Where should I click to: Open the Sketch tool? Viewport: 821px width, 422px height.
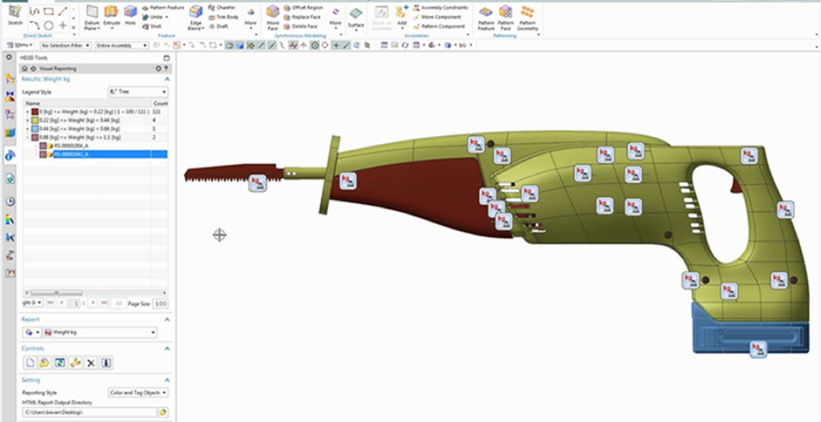click(15, 15)
